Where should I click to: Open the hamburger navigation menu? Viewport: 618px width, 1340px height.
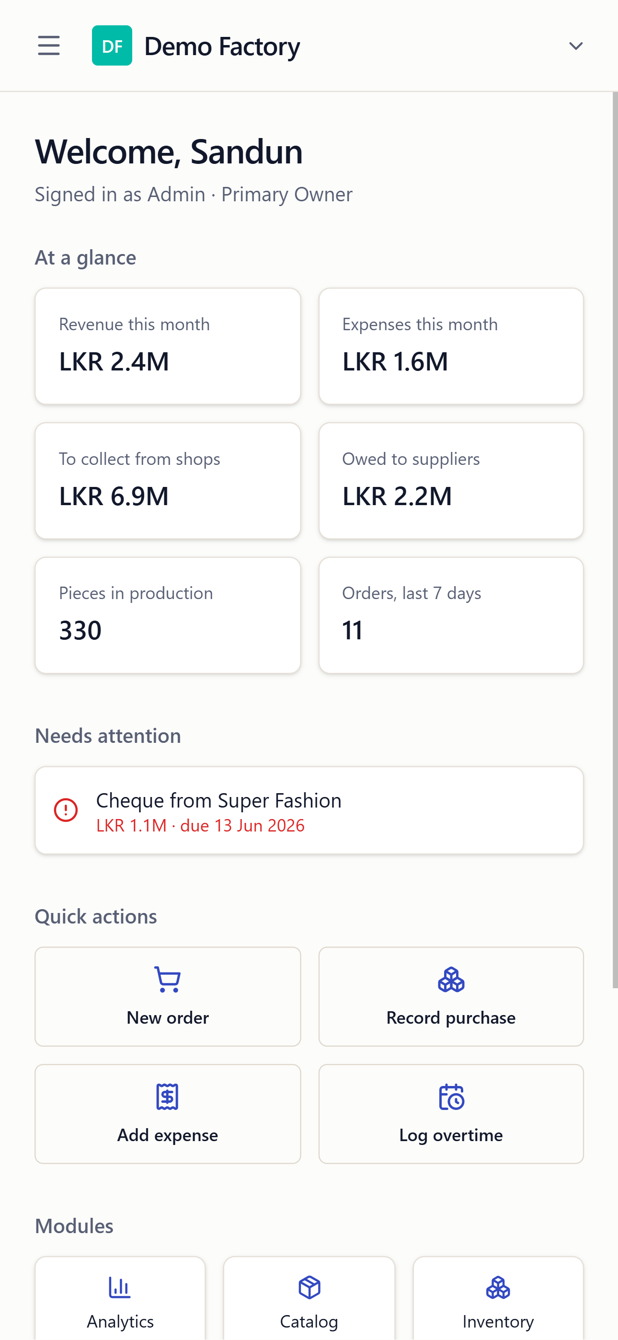pyautogui.click(x=49, y=46)
